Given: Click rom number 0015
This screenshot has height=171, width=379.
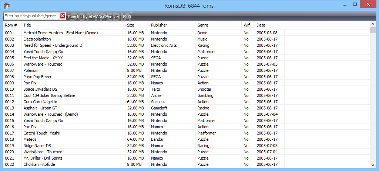Looking at the screenshot, I should pyautogui.click(x=9, y=121).
